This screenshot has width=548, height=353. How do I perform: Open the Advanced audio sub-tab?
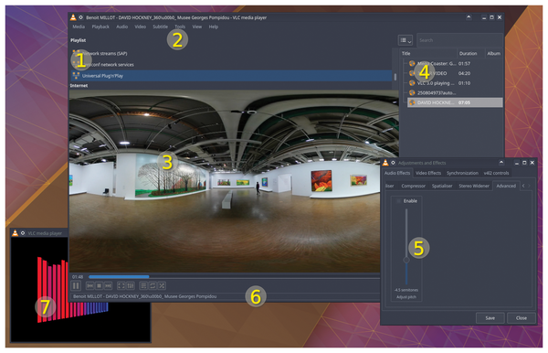click(x=506, y=186)
